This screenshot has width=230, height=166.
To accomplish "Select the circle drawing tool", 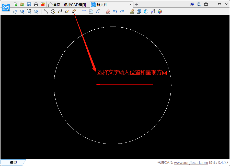I will [53, 11].
